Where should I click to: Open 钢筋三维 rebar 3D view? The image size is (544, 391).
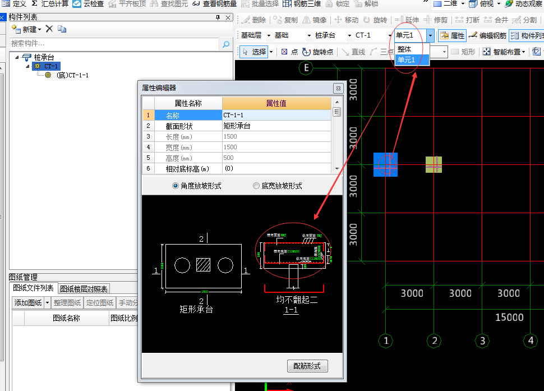tap(302, 4)
